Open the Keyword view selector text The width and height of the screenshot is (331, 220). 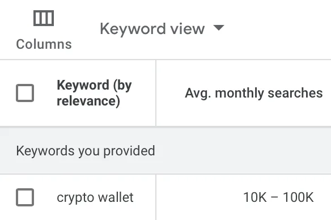coord(152,29)
